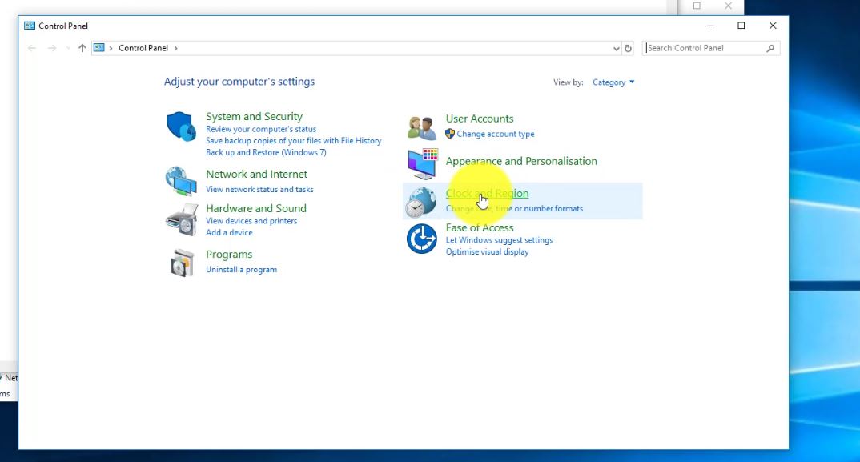
Task: Click the Control Panel icon in address bar
Action: click(98, 48)
